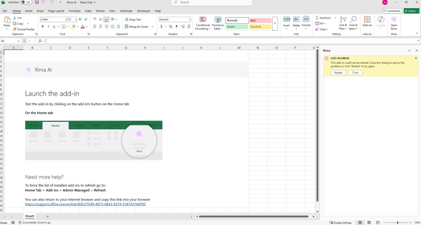Switch to Page Layout view in status bar

click(369, 223)
